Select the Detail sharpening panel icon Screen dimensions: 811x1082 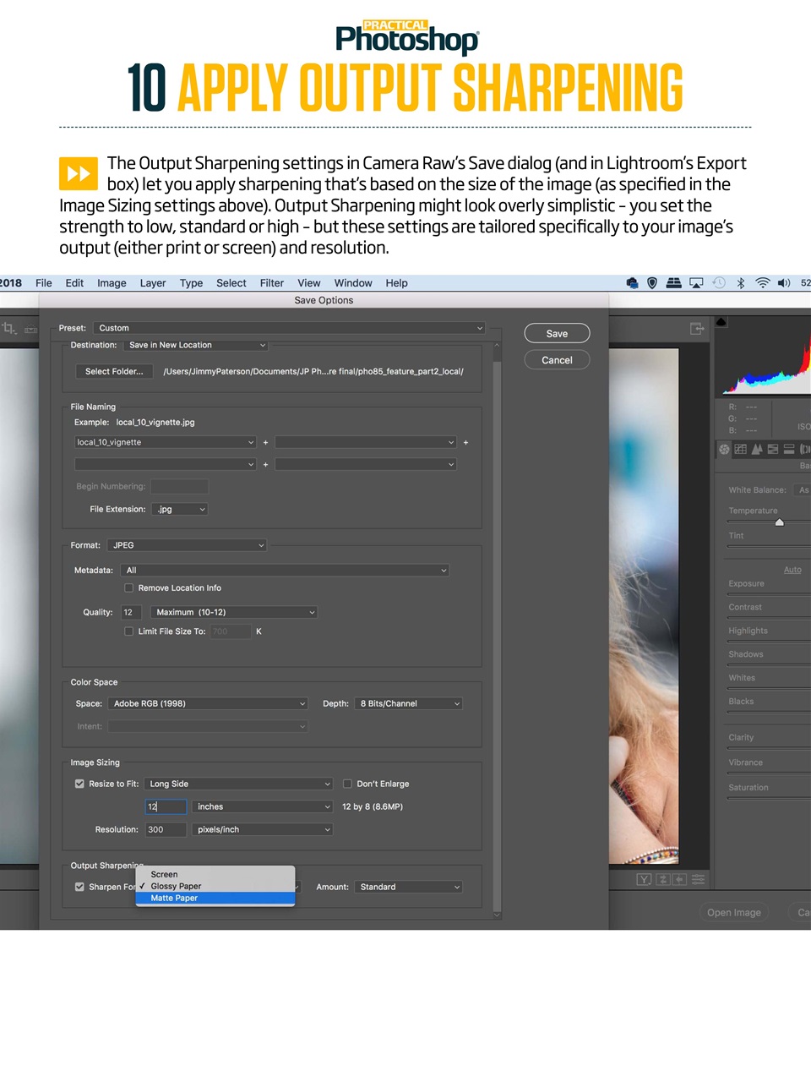[756, 449]
